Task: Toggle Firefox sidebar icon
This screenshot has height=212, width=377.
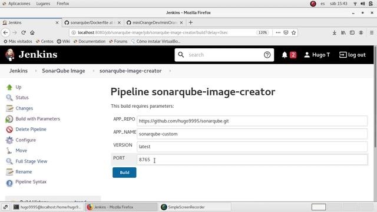Action: tap(352, 32)
